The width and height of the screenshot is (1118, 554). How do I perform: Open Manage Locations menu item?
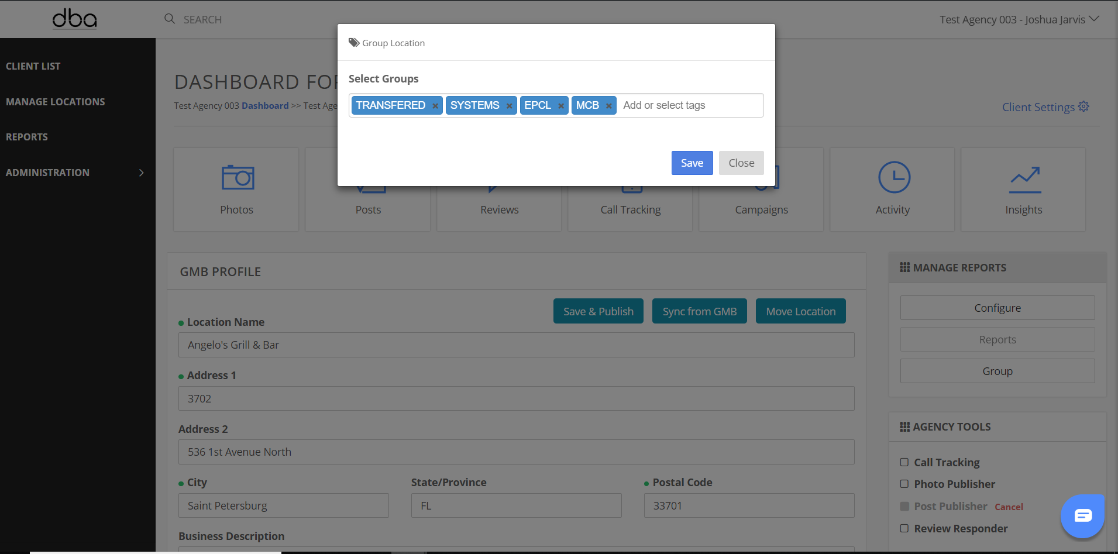pos(56,102)
